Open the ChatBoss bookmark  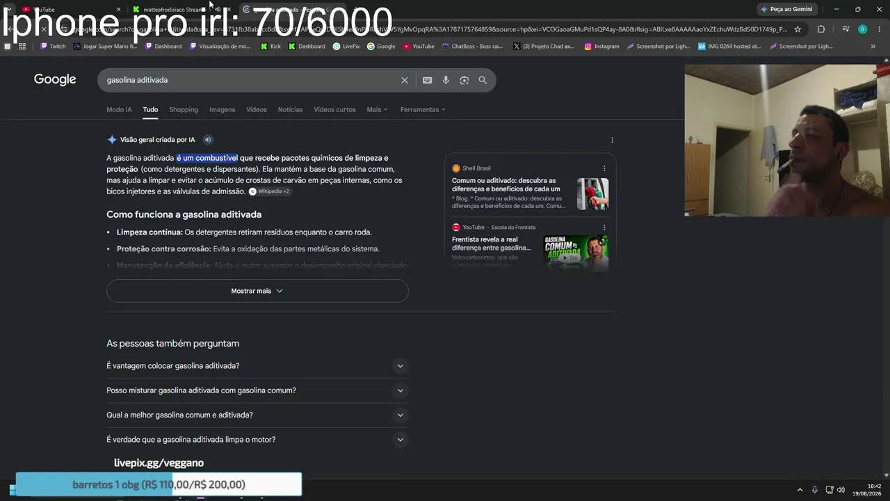click(471, 47)
